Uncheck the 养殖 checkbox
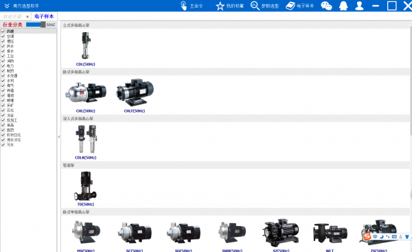 click(3, 91)
